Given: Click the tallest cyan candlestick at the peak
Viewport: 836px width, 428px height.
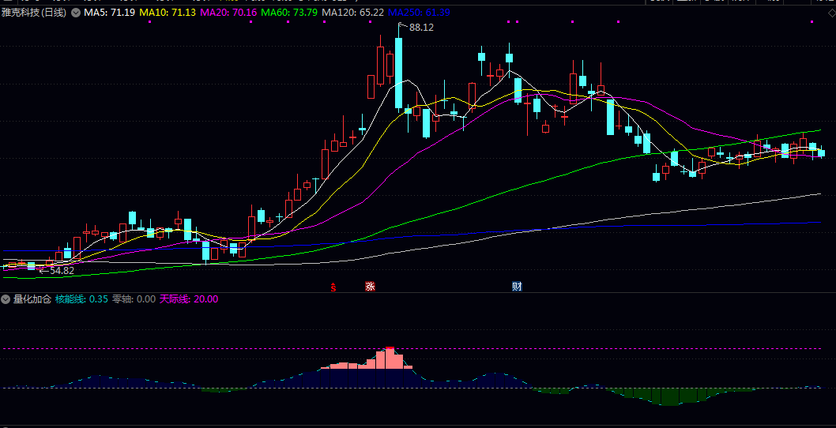Looking at the screenshot, I should pos(399,73).
